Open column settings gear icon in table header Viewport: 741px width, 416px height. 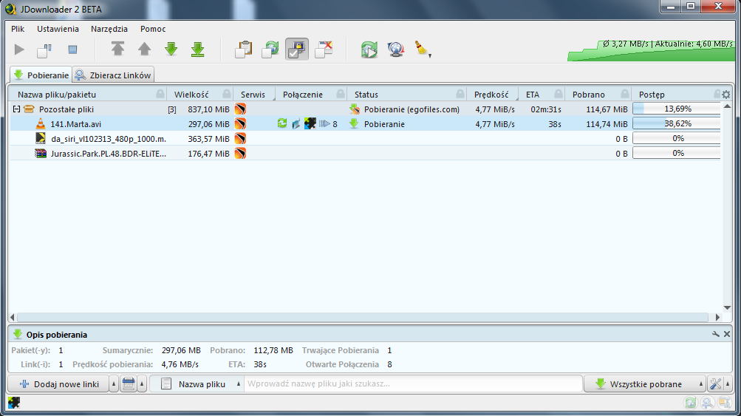726,95
